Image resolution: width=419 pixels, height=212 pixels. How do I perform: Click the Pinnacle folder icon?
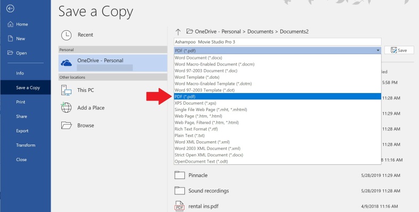click(180, 175)
